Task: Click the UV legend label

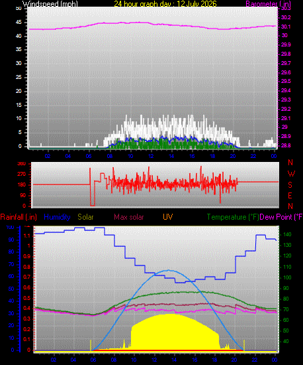Action: [168, 217]
